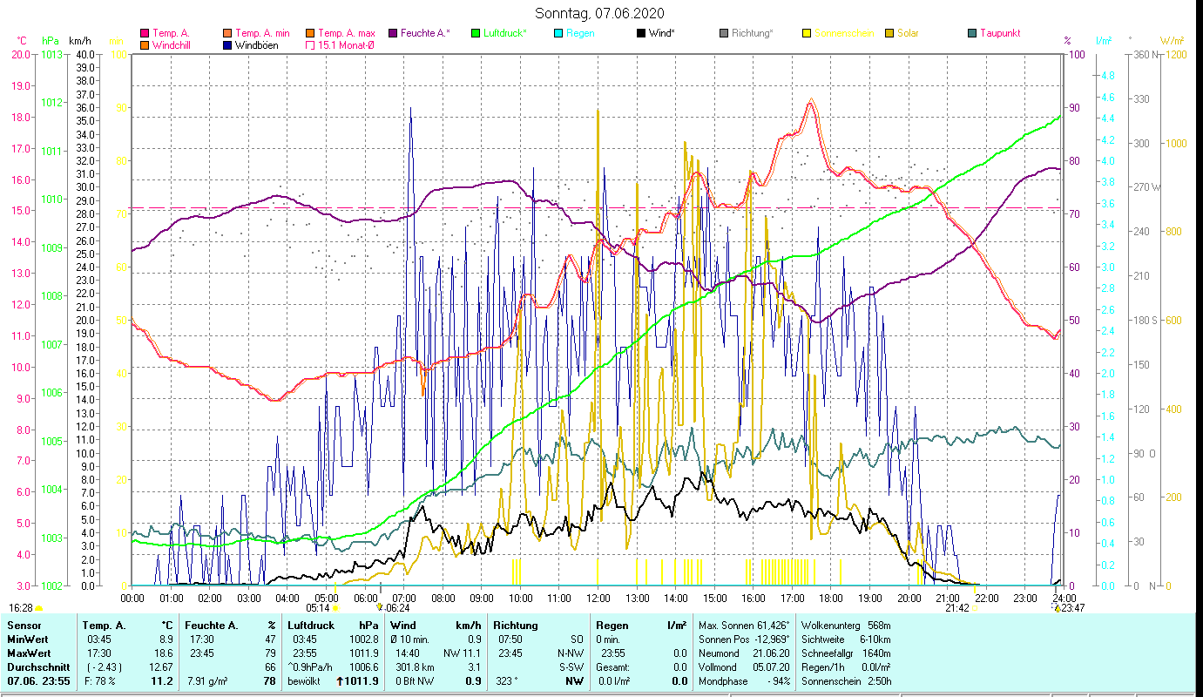The width and height of the screenshot is (1203, 697).
Task: Select the Richtung* legend label
Action: 753,34
